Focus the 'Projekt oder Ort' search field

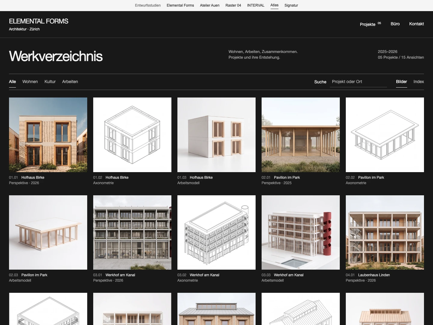coord(358,82)
